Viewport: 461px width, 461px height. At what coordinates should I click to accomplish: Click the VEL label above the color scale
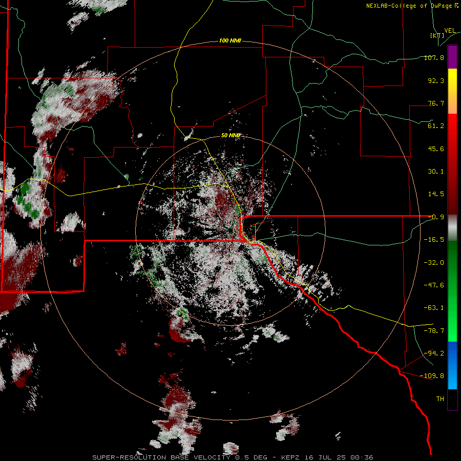[x=450, y=31]
